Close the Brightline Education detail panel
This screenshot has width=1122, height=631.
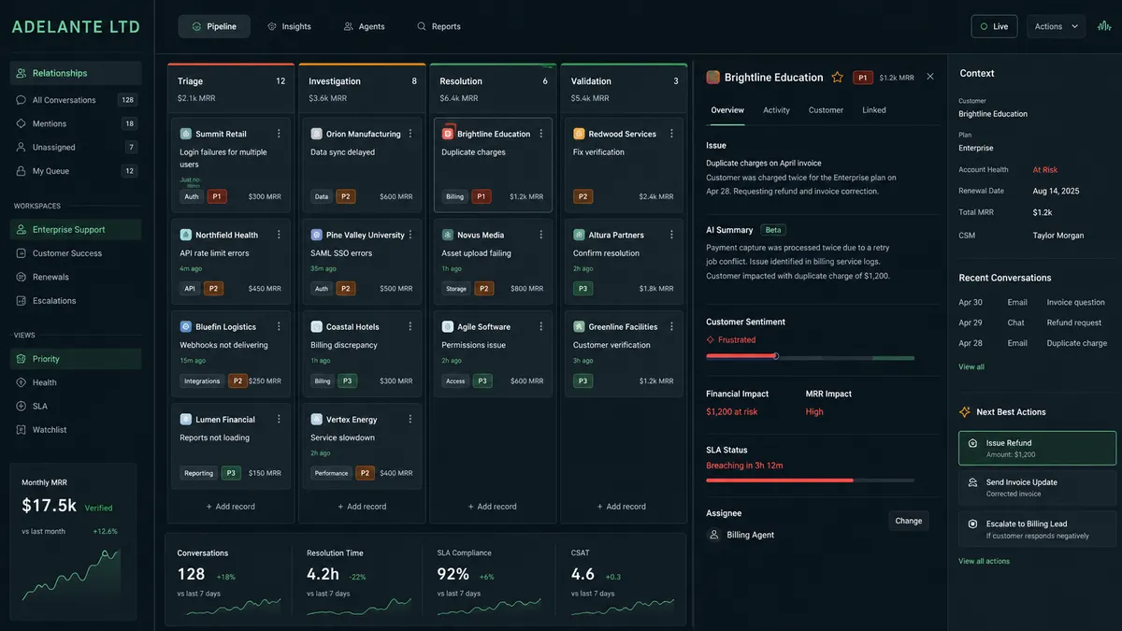930,77
